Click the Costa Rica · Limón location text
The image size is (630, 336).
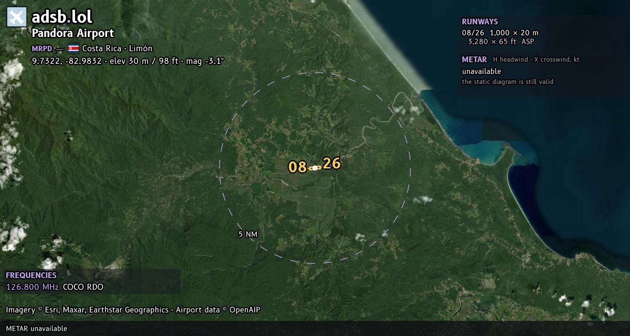[x=117, y=48]
